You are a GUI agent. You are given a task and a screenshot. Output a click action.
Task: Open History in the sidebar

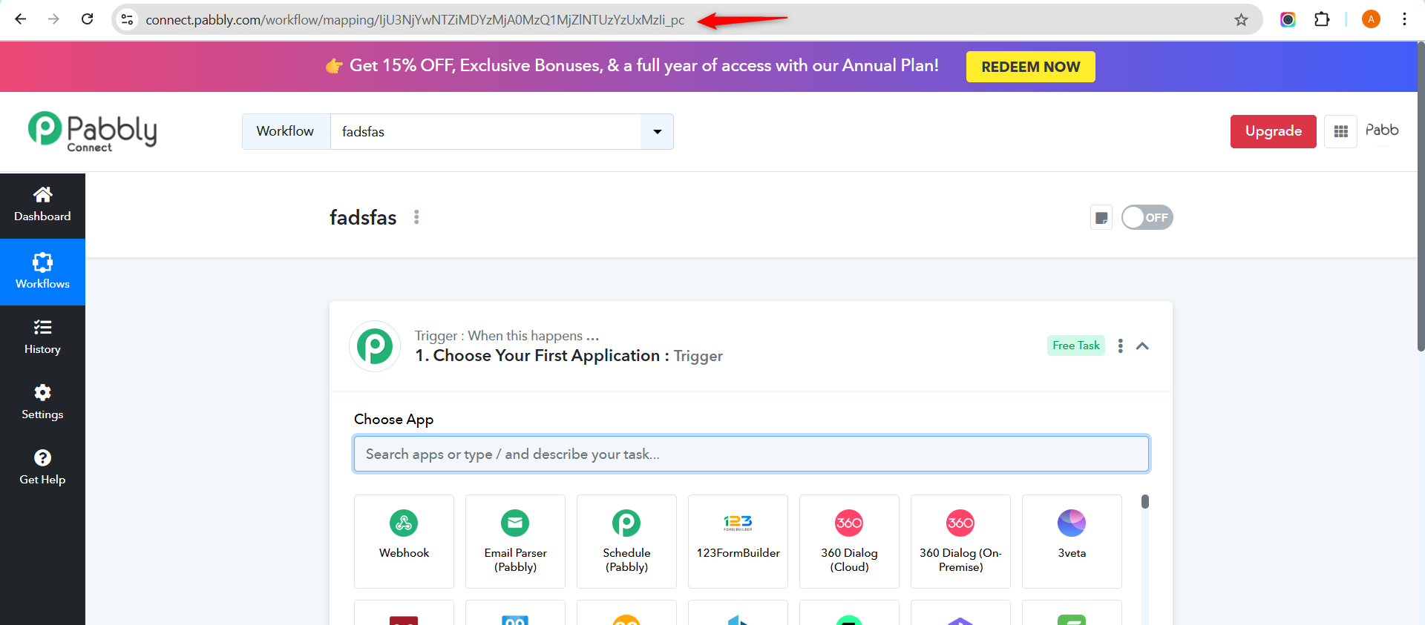click(42, 337)
